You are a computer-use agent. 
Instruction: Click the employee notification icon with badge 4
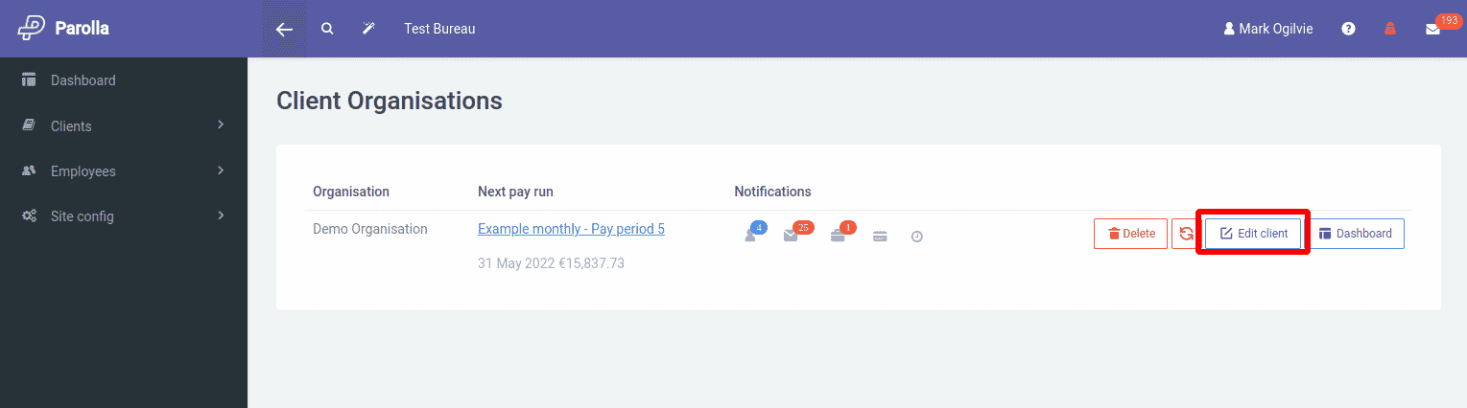(x=751, y=236)
